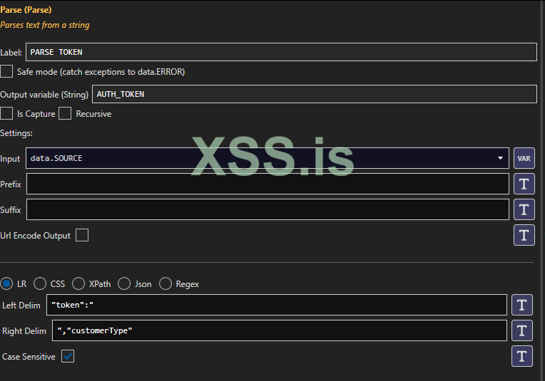Click the Label field containing PARSE TOKEN
This screenshot has height=381, width=545.
[281, 52]
